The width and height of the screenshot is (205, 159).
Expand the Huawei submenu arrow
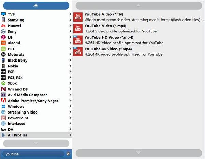click(70, 26)
